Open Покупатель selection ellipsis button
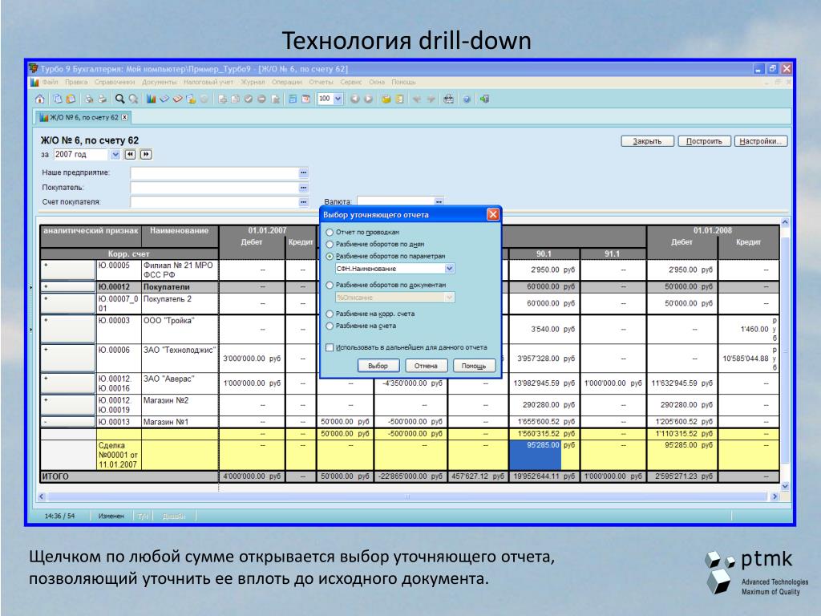The height and width of the screenshot is (616, 821). click(x=304, y=188)
